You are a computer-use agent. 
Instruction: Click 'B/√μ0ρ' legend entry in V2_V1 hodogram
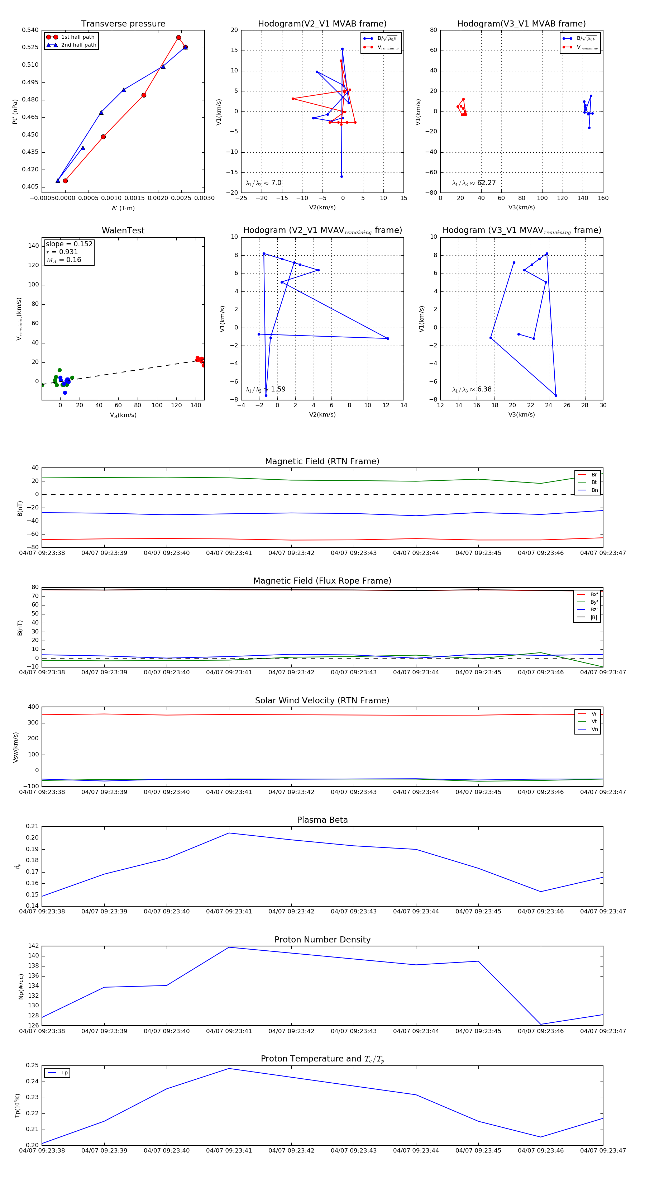381,39
